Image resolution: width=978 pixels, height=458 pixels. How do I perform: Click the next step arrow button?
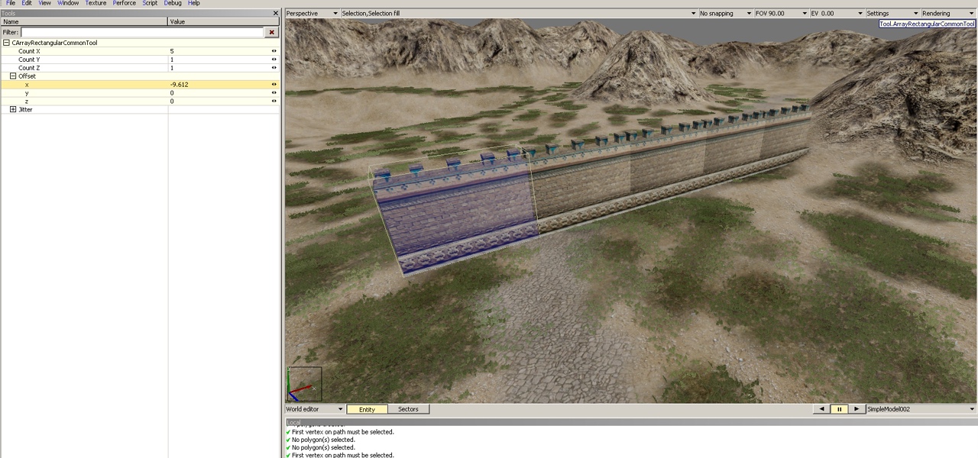pos(857,409)
